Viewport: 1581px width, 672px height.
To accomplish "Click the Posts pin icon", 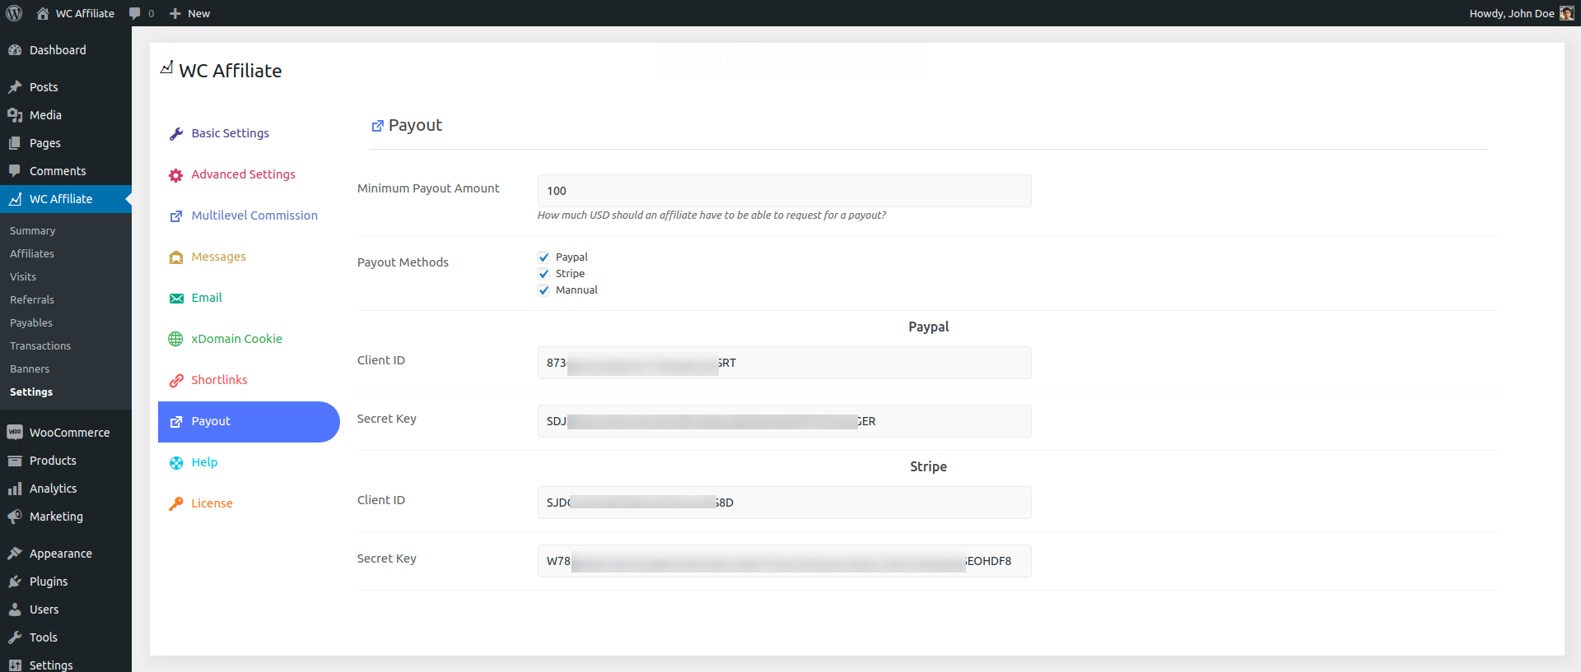I will tap(15, 87).
